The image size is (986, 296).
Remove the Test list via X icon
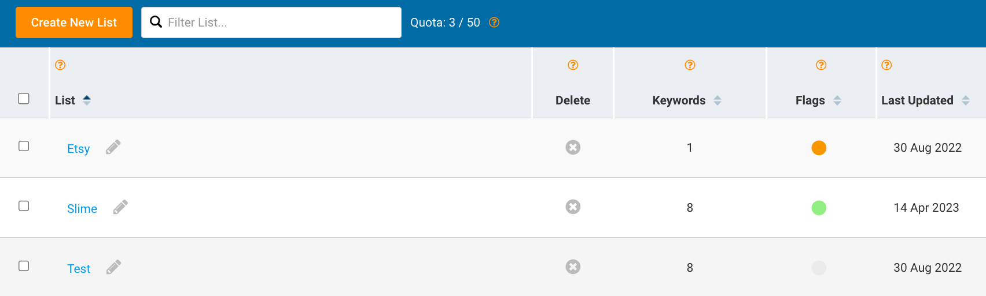[x=573, y=267]
